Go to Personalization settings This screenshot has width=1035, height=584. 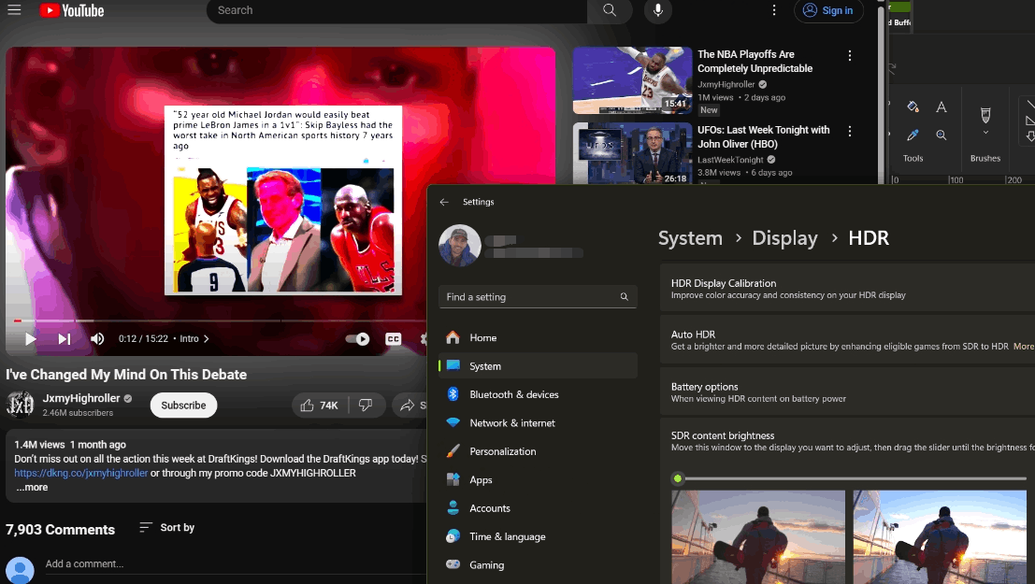tap(502, 451)
